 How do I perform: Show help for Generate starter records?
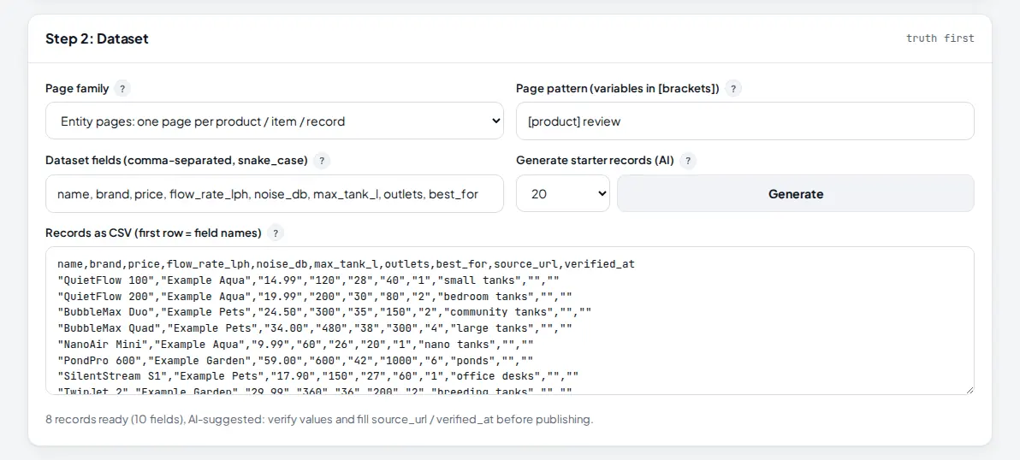click(x=688, y=161)
